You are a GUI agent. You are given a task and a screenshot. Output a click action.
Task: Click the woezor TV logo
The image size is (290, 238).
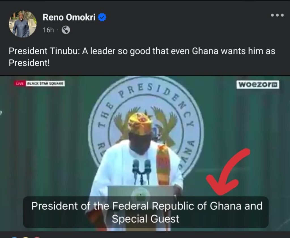[258, 85]
